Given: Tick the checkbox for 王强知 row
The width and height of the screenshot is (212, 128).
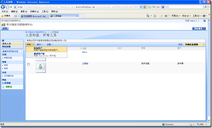Looking at the screenshot, I should click(28, 64).
